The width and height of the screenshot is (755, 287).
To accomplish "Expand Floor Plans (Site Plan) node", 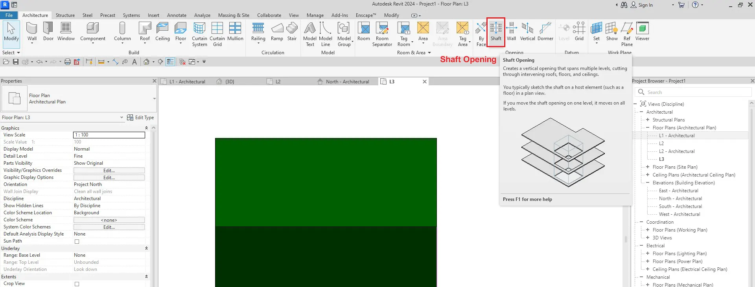I will 648,167.
